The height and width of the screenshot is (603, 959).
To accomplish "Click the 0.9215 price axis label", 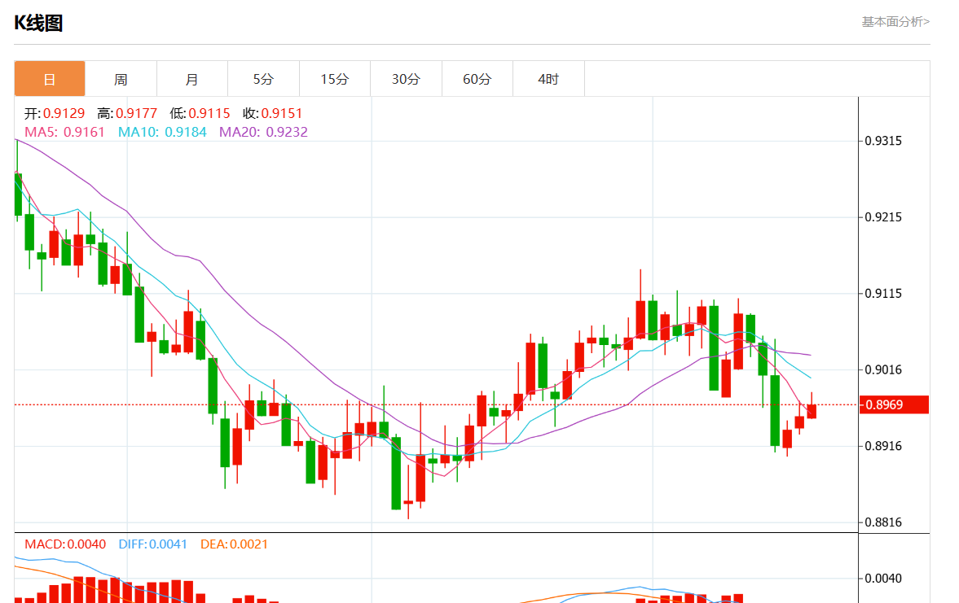I will pos(883,217).
